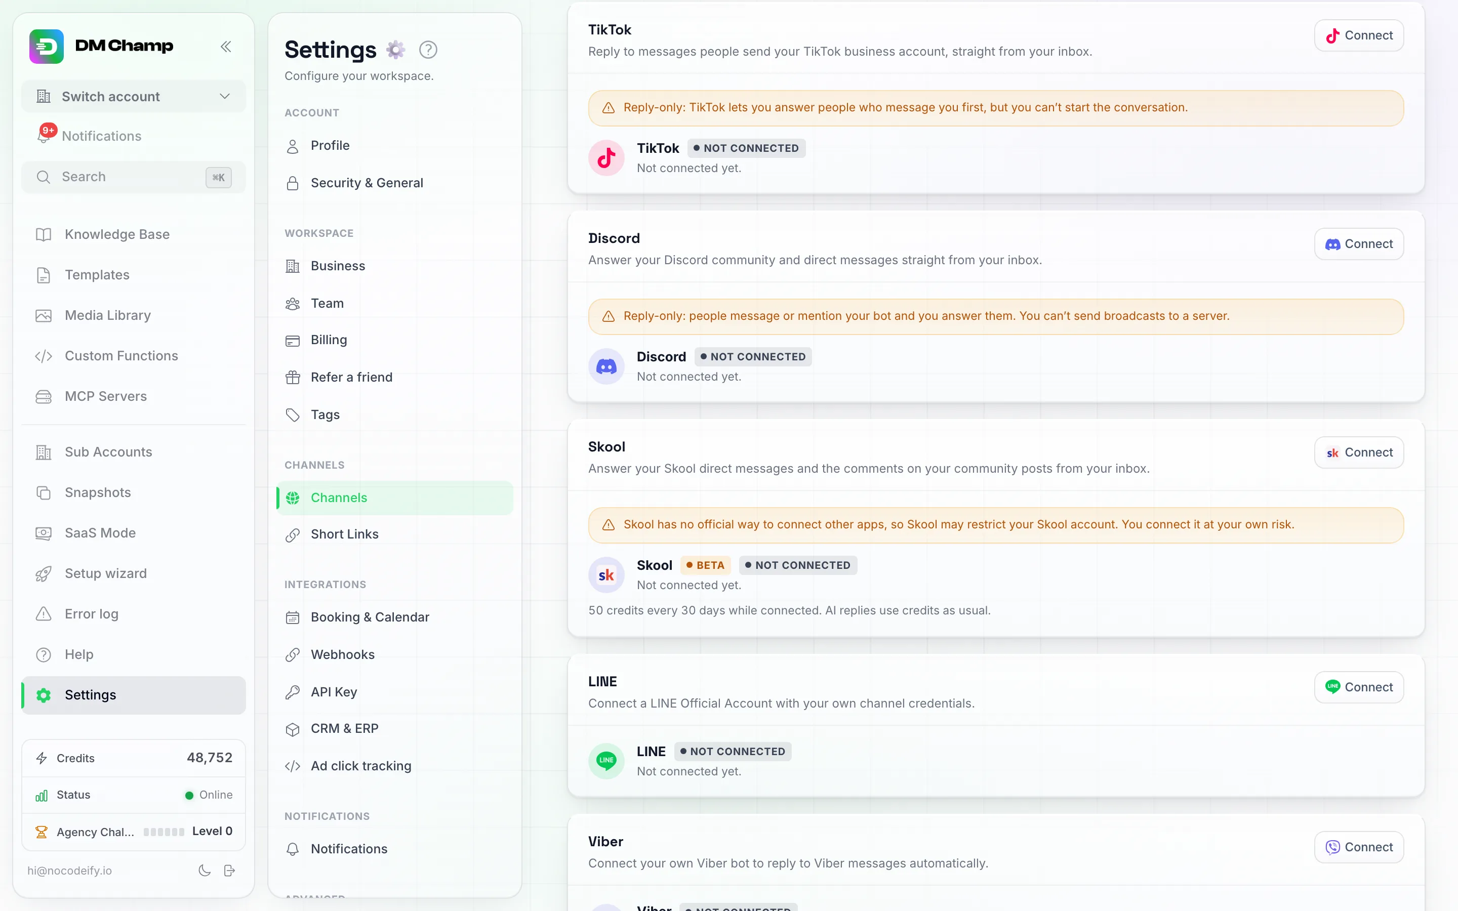The width and height of the screenshot is (1458, 911).
Task: Click the Discord round logo avatar
Action: click(606, 366)
